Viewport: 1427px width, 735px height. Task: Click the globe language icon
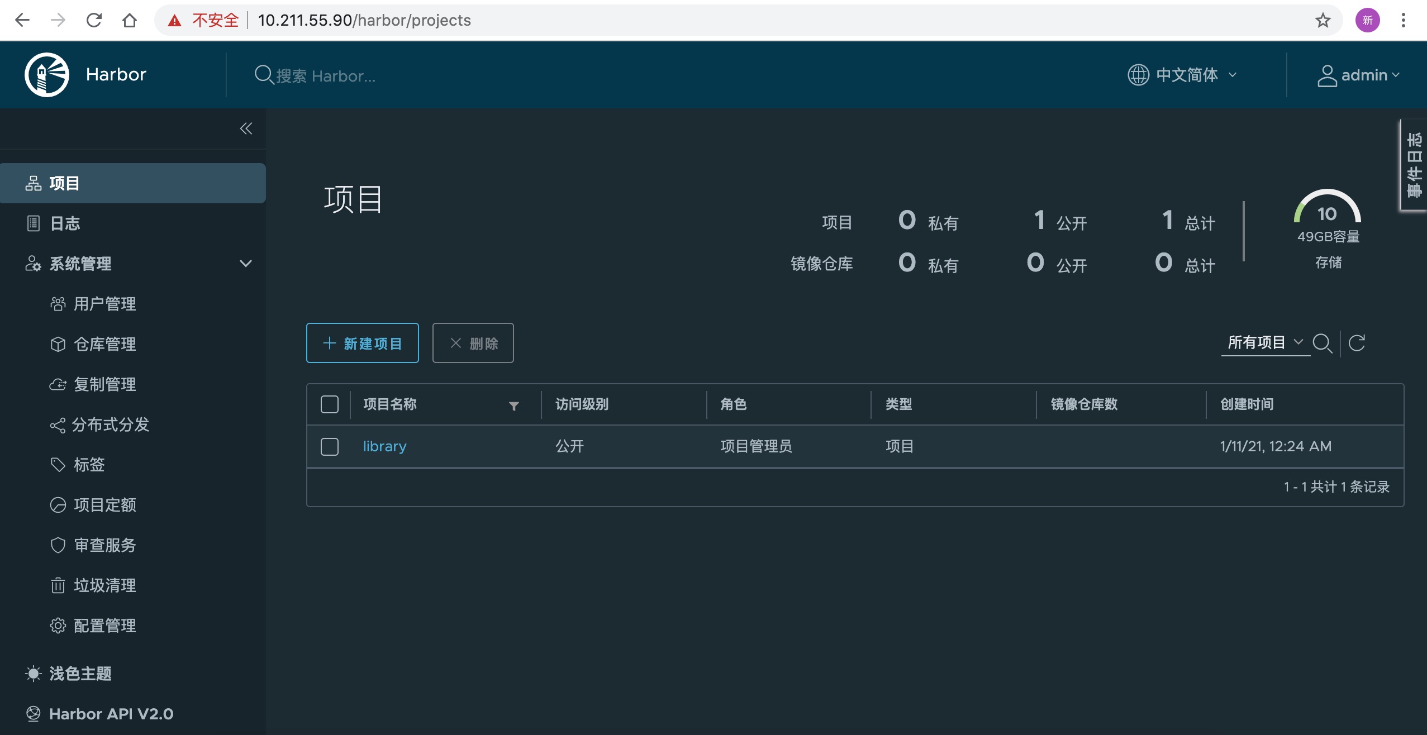point(1138,75)
